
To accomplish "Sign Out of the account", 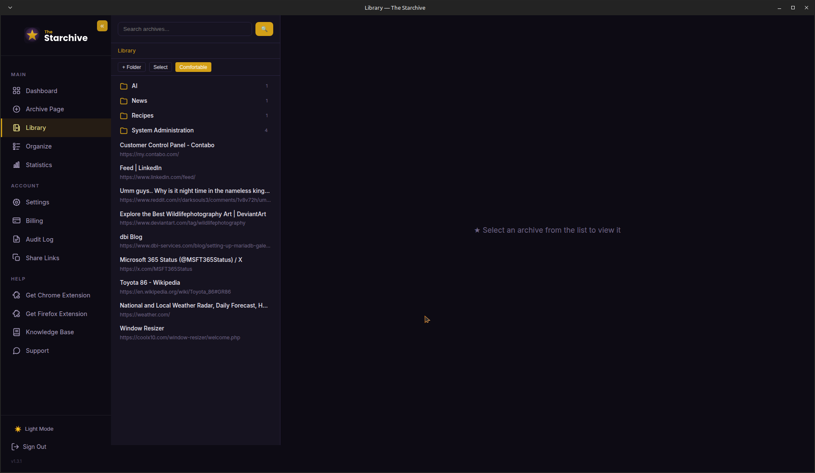I will point(29,447).
